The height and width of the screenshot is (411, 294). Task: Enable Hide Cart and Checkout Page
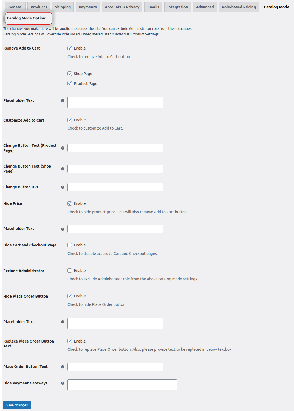click(x=70, y=245)
